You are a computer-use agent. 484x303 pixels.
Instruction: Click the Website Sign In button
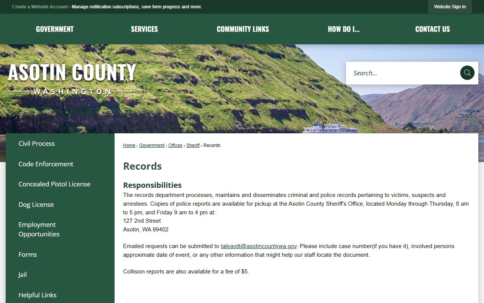click(450, 7)
